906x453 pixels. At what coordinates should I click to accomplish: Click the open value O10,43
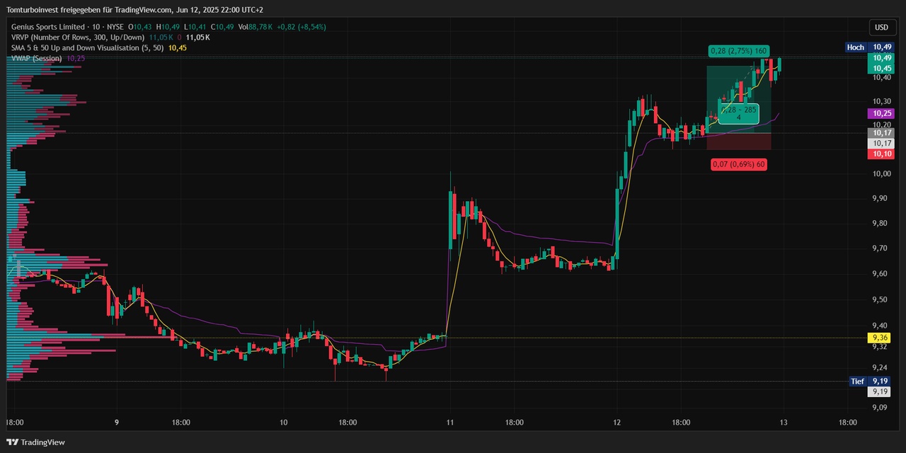[x=140, y=27]
